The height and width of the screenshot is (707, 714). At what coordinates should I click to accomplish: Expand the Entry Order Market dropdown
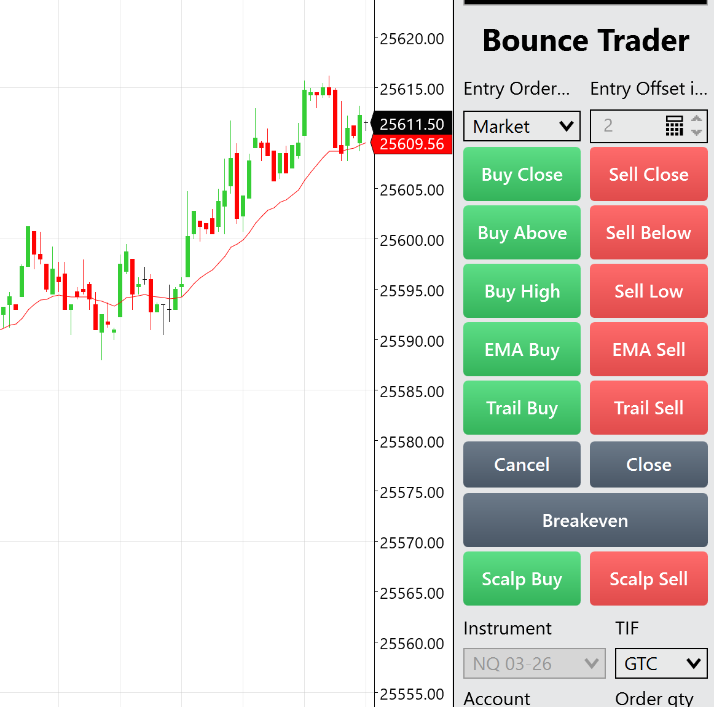pos(522,126)
